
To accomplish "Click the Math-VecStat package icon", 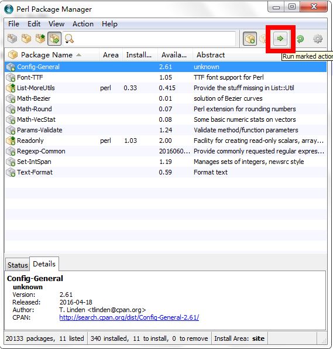I will click(11, 119).
